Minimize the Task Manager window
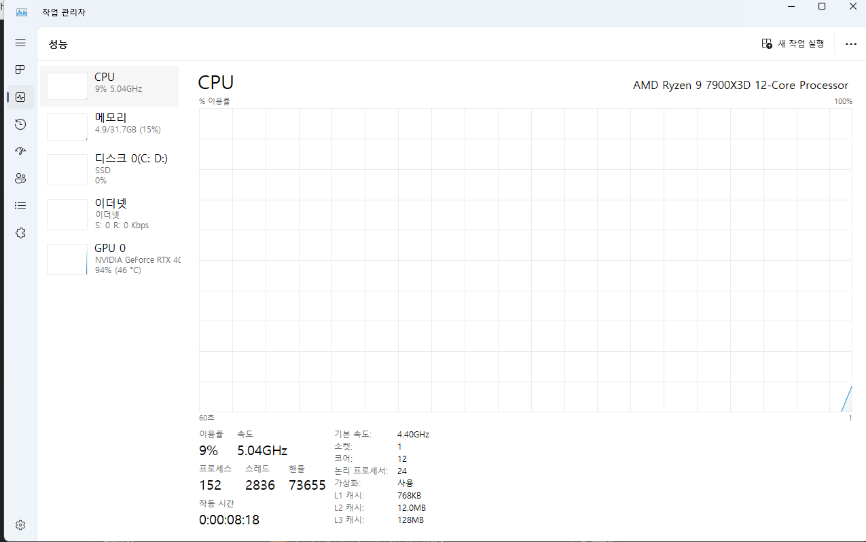The width and height of the screenshot is (866, 542). pos(791,6)
